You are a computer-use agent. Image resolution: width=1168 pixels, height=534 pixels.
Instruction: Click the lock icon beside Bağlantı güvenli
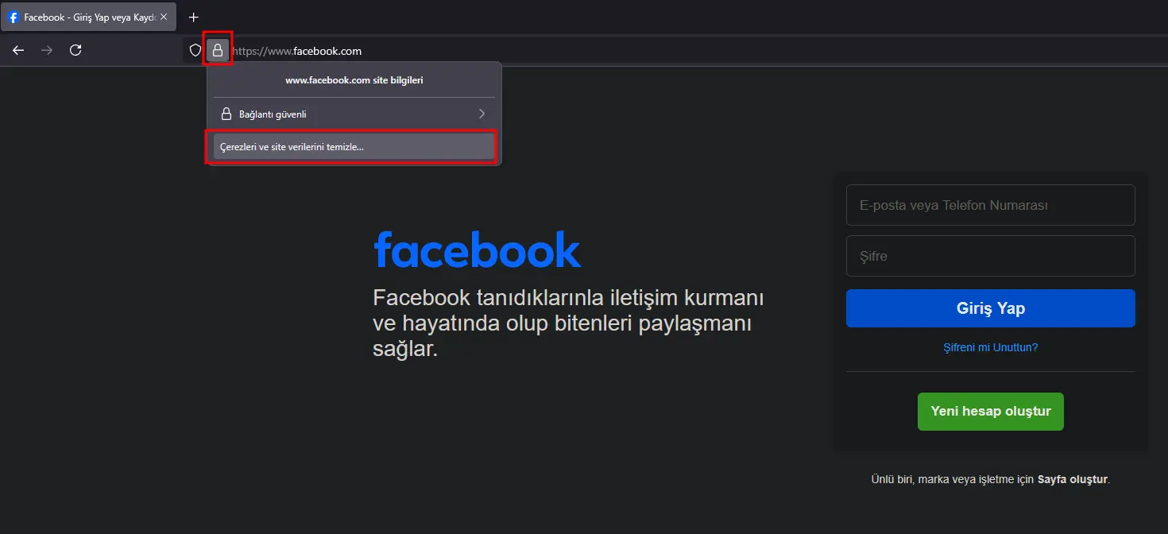click(226, 114)
